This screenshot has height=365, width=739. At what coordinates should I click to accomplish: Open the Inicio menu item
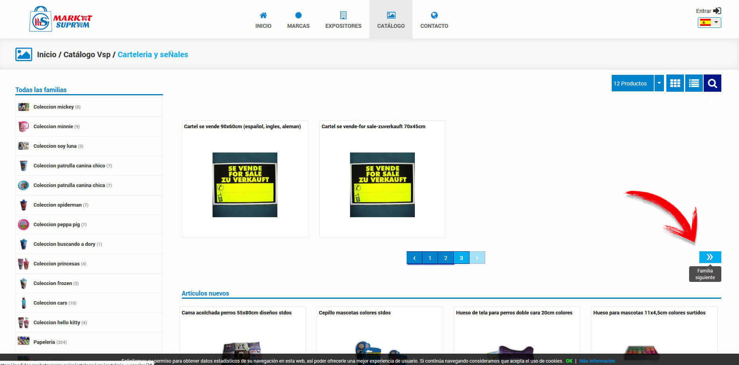pyautogui.click(x=263, y=20)
